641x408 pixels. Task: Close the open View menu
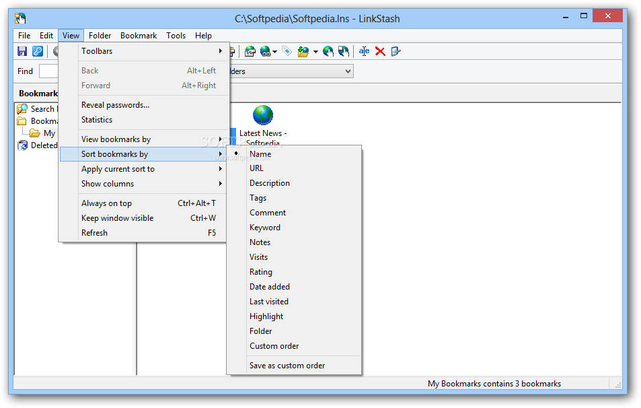pos(71,36)
